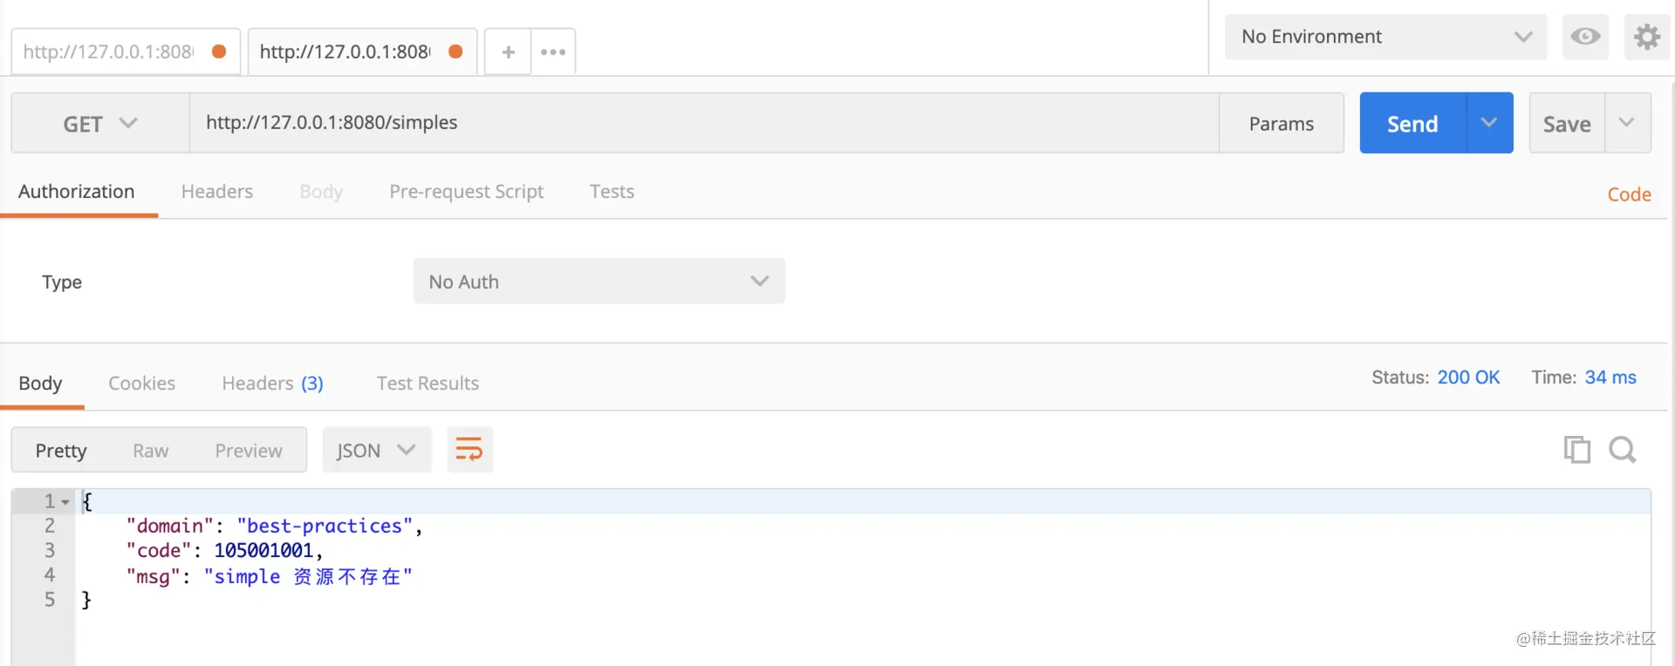The width and height of the screenshot is (1675, 666).
Task: Open the Code snippet link
Action: click(x=1629, y=194)
